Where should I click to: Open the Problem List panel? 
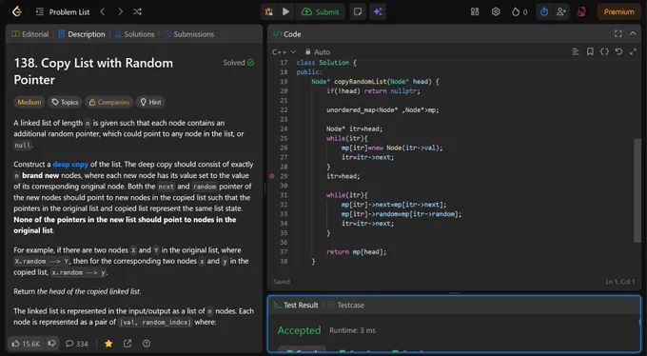(63, 12)
